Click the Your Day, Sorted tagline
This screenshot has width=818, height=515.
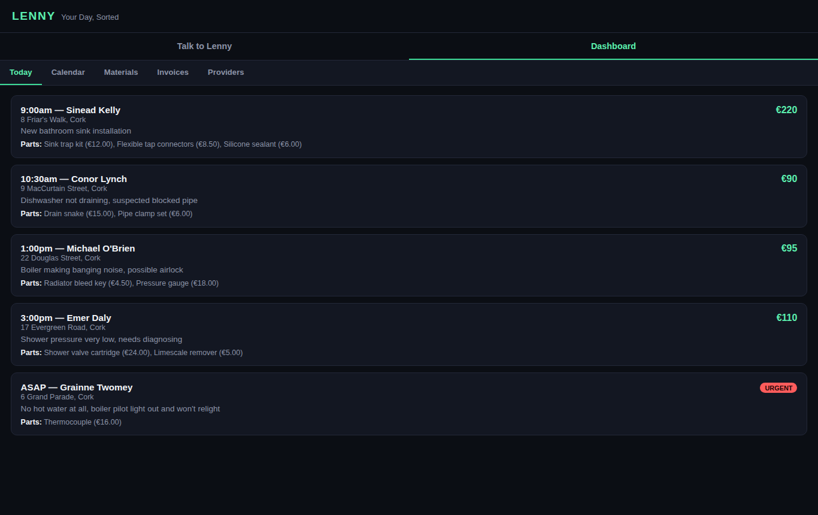point(90,17)
